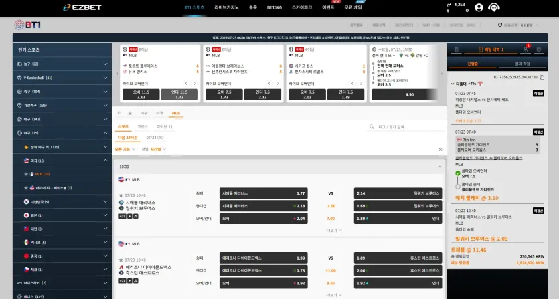Image resolution: width=559 pixels, height=299 pixels.
Task: Switch to the 쿠폰스 tab
Action: (142, 127)
